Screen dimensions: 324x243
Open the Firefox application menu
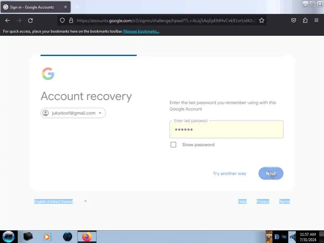click(x=316, y=20)
